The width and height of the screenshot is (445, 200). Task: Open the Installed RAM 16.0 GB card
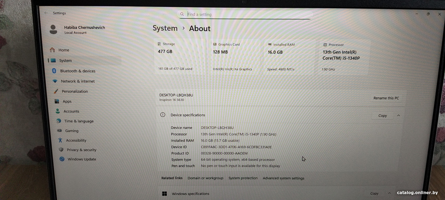click(290, 56)
